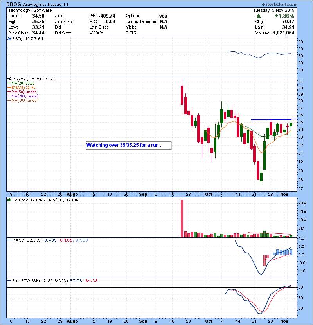The height and width of the screenshot is (325, 313).
Task: Click the Nasdaq GS exchange label
Action: [58, 5]
